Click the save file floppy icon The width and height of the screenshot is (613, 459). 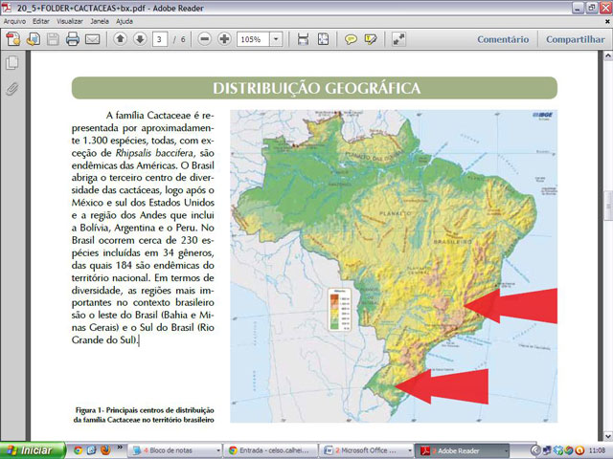(x=54, y=39)
